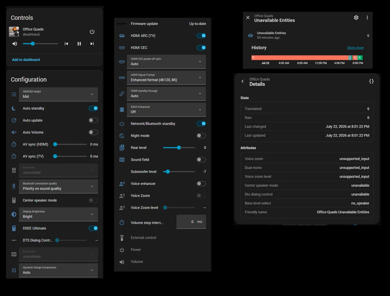Disable Network/Bluetooth standby switch
The height and width of the screenshot is (296, 390).
(201, 123)
